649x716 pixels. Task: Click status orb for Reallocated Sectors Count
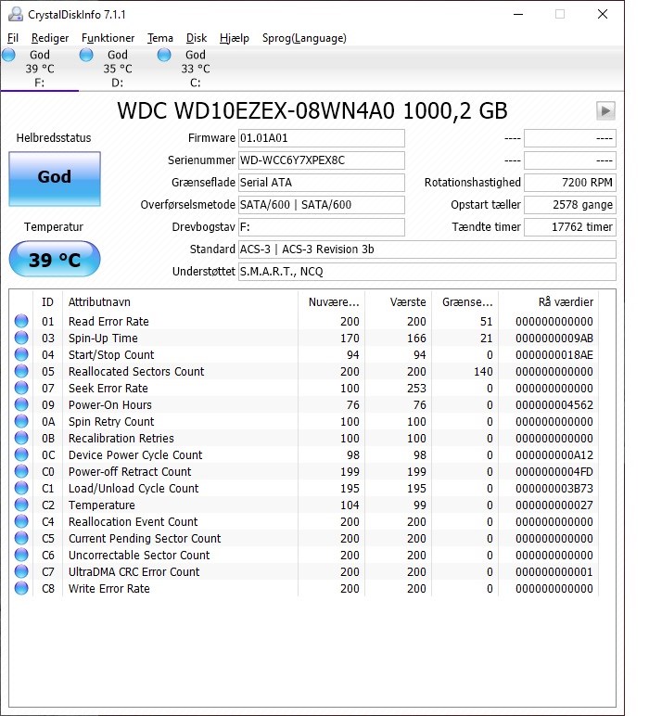click(x=21, y=371)
